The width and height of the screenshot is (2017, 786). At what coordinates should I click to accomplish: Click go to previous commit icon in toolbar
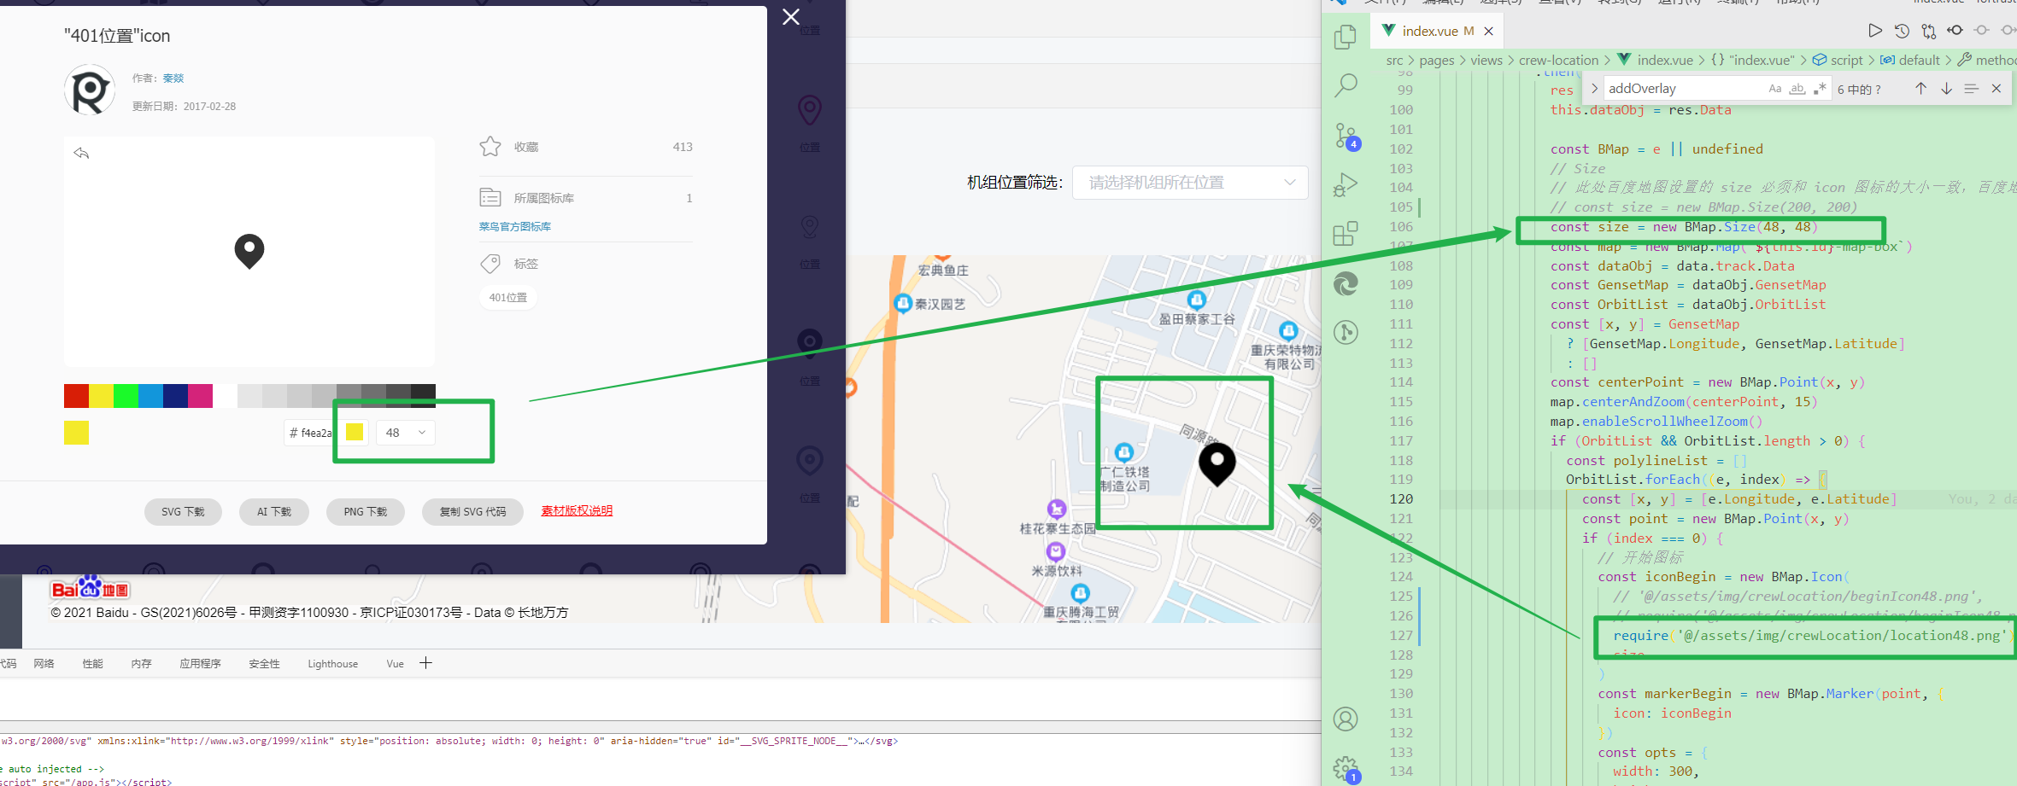pyautogui.click(x=1955, y=31)
